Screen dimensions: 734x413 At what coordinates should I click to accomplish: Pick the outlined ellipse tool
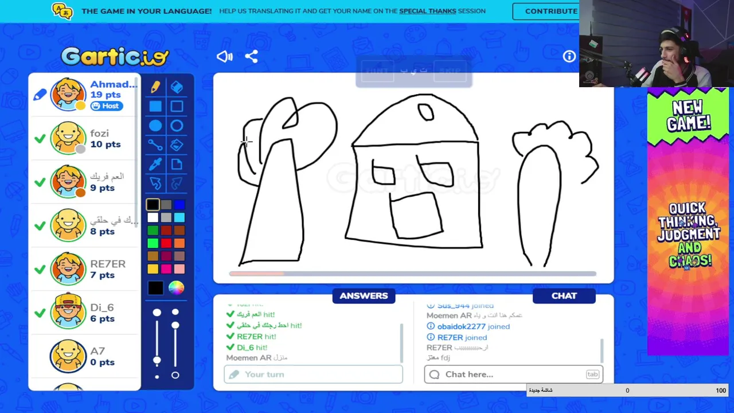(177, 126)
